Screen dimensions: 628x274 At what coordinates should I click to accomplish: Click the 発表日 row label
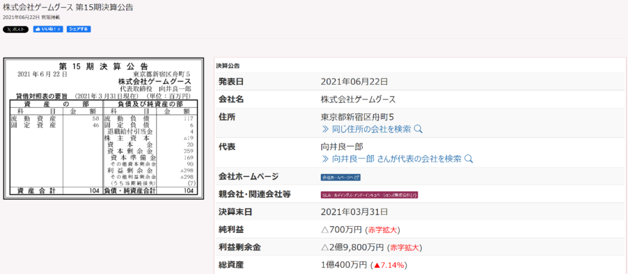click(x=231, y=82)
